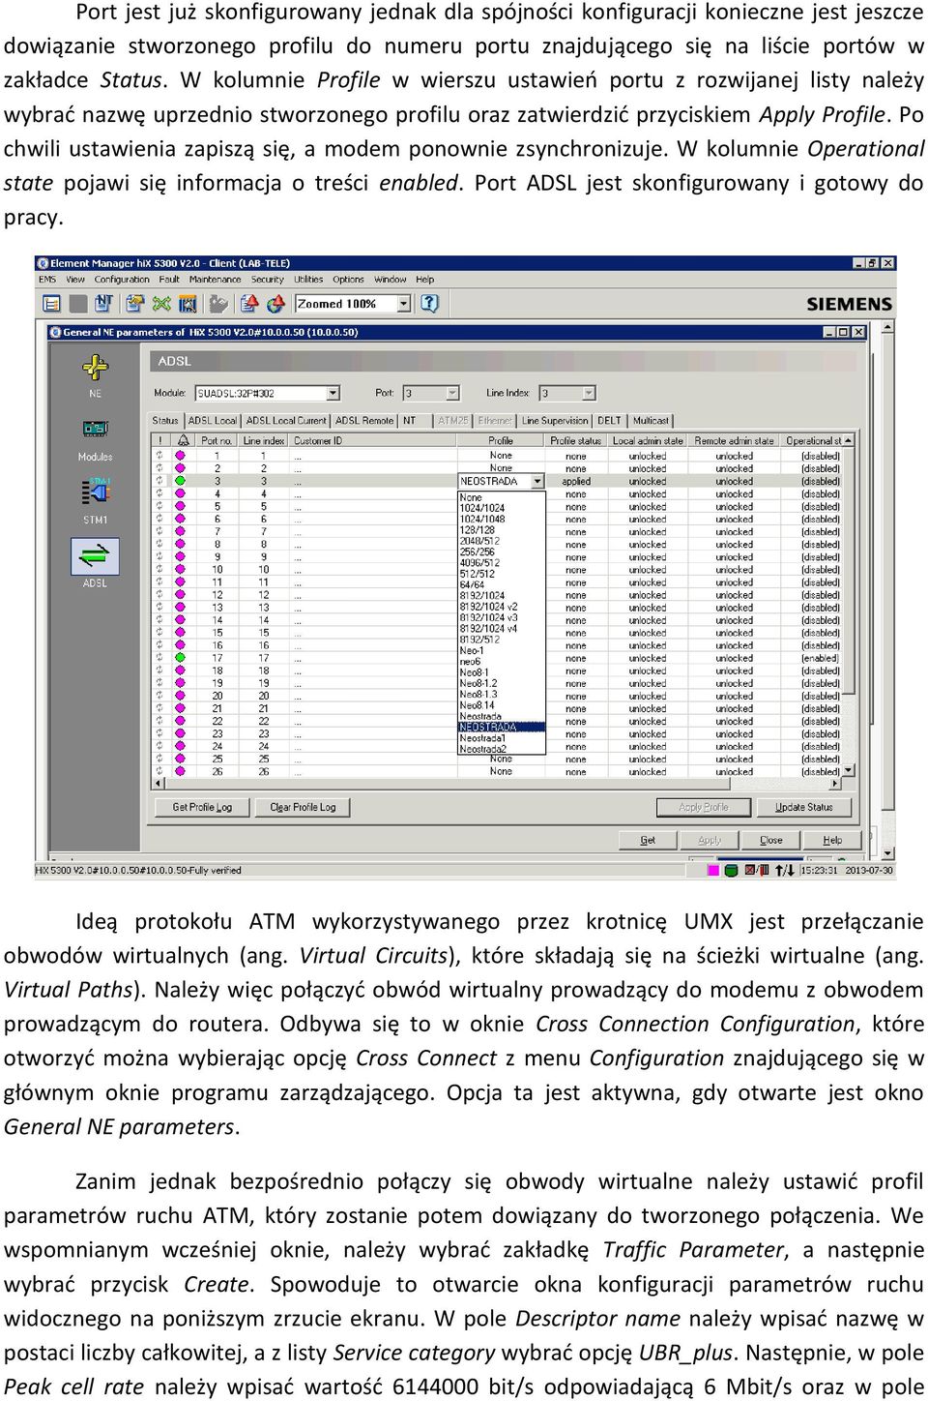Image resolution: width=928 pixels, height=1401 pixels.
Task: Click the magenta square icon in the status bar
Action: click(x=713, y=870)
